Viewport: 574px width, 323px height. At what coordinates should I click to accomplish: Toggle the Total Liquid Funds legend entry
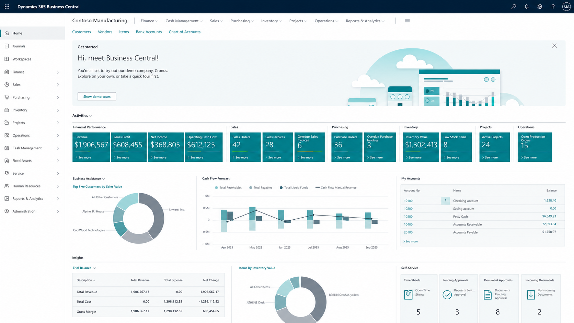point(294,188)
